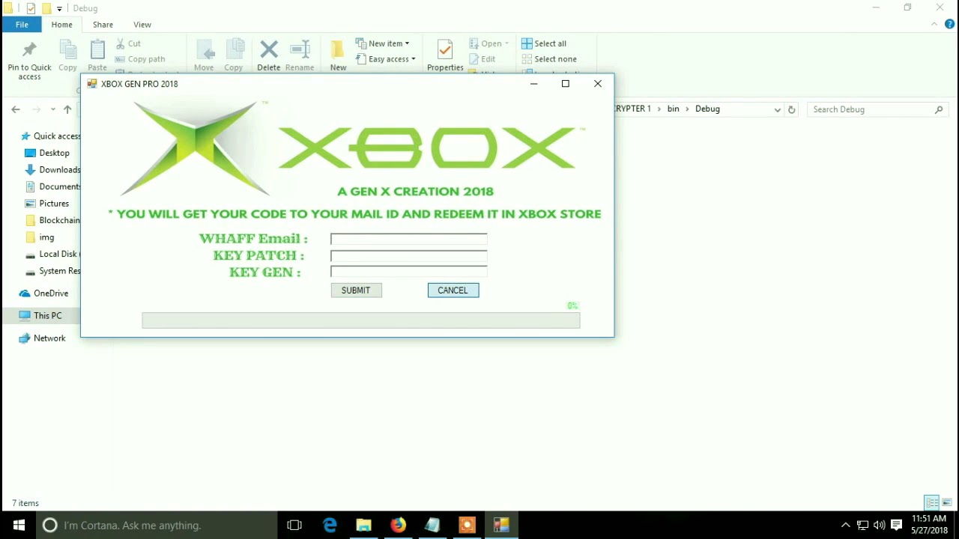Click the Help question mark icon
Viewport: 959px width, 539px height.
pyautogui.click(x=949, y=25)
